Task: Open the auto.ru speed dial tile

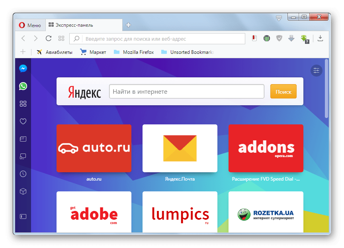Action: [94, 148]
